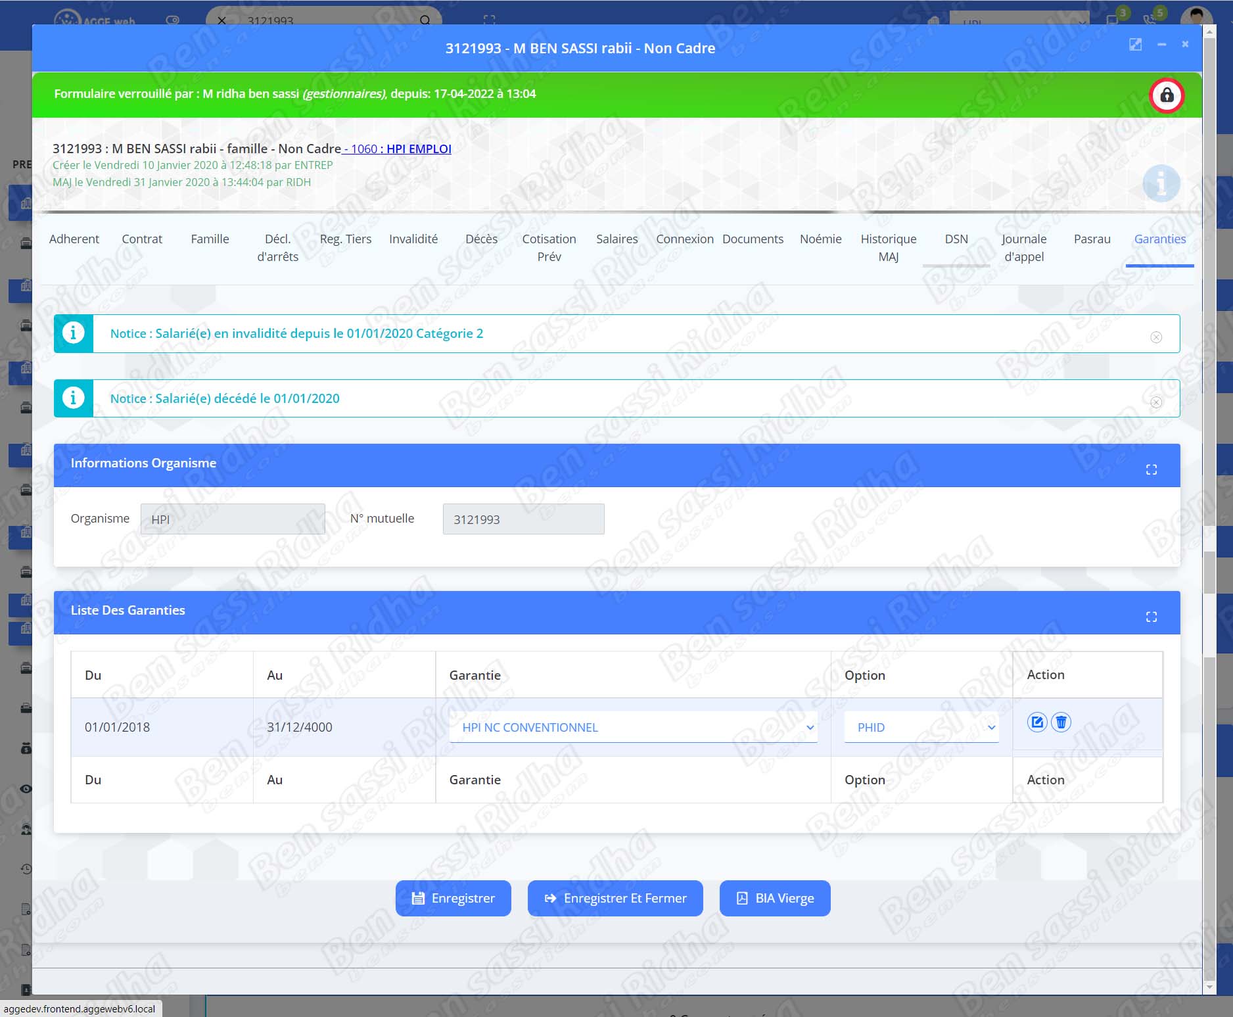
Task: Select the Historique MAJ tab
Action: [888, 247]
